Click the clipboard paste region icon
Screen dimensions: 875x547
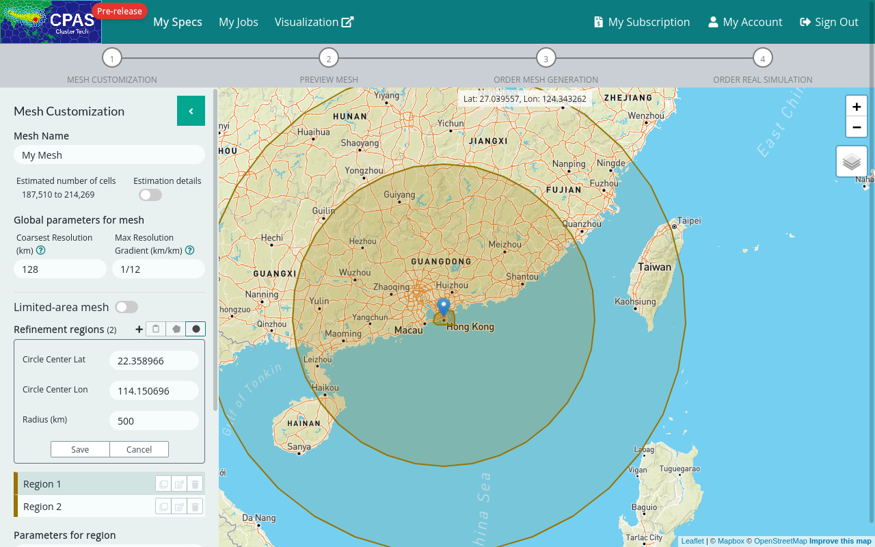[x=156, y=329]
